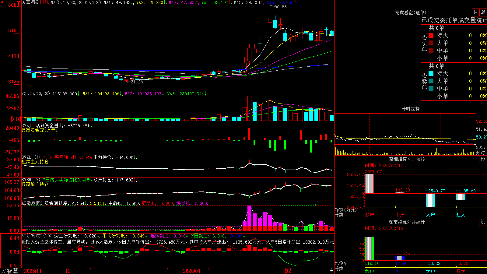Screen dimensions: 487x274
Task: Click the 分时走势 panel title
Action: (411, 109)
